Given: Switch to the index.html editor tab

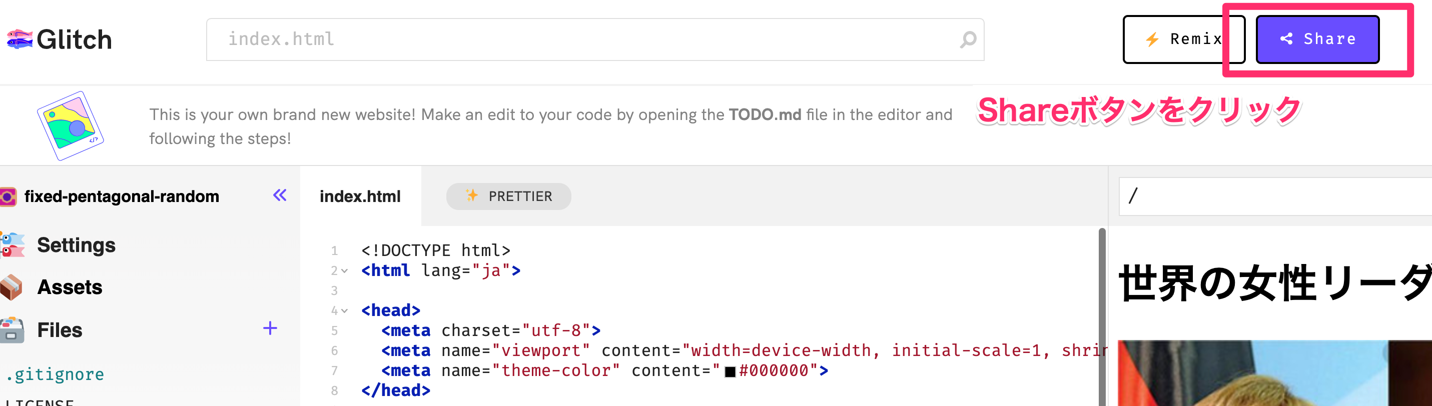Looking at the screenshot, I should click(x=360, y=196).
